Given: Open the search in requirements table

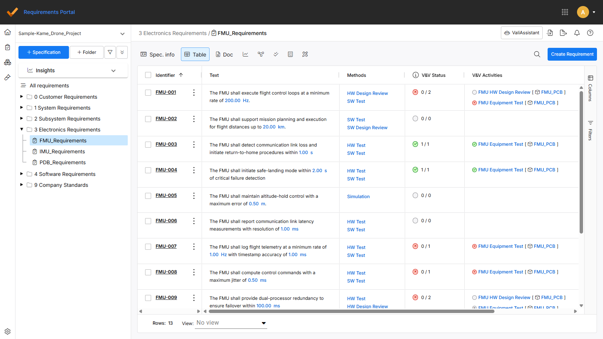Looking at the screenshot, I should tap(537, 54).
